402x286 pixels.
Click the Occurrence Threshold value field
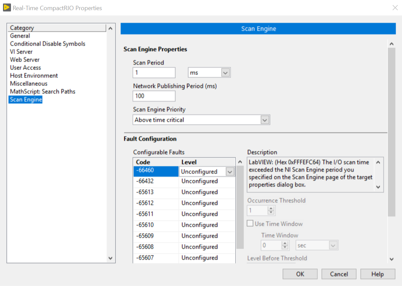click(257, 210)
